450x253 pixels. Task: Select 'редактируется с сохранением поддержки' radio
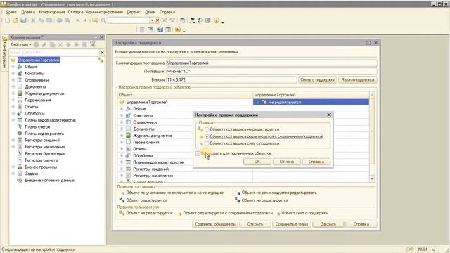pyautogui.click(x=207, y=136)
